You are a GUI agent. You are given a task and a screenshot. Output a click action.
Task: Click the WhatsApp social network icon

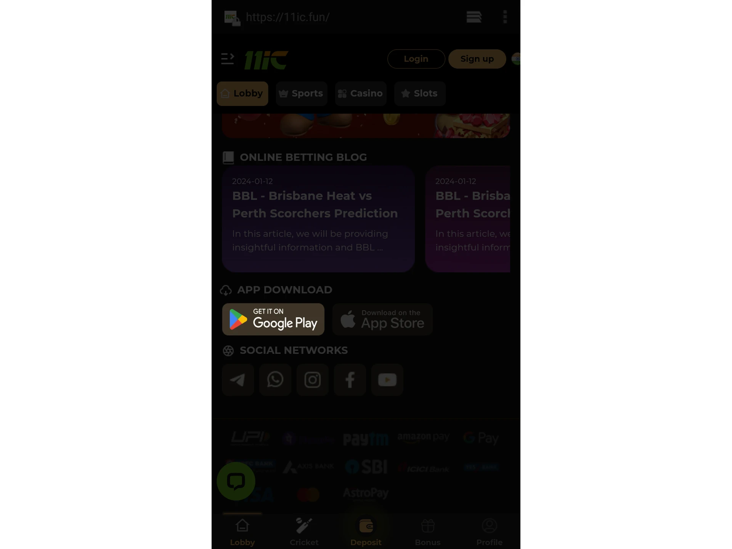pyautogui.click(x=275, y=379)
